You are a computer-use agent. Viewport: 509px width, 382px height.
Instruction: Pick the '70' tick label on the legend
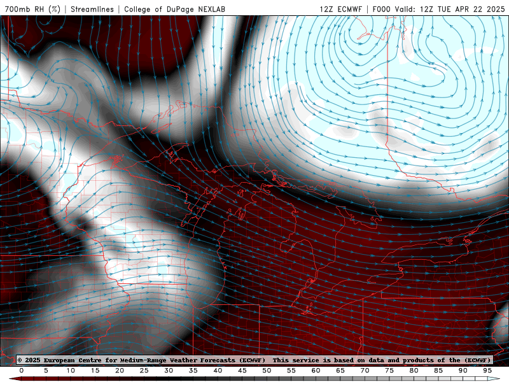pos(365,371)
